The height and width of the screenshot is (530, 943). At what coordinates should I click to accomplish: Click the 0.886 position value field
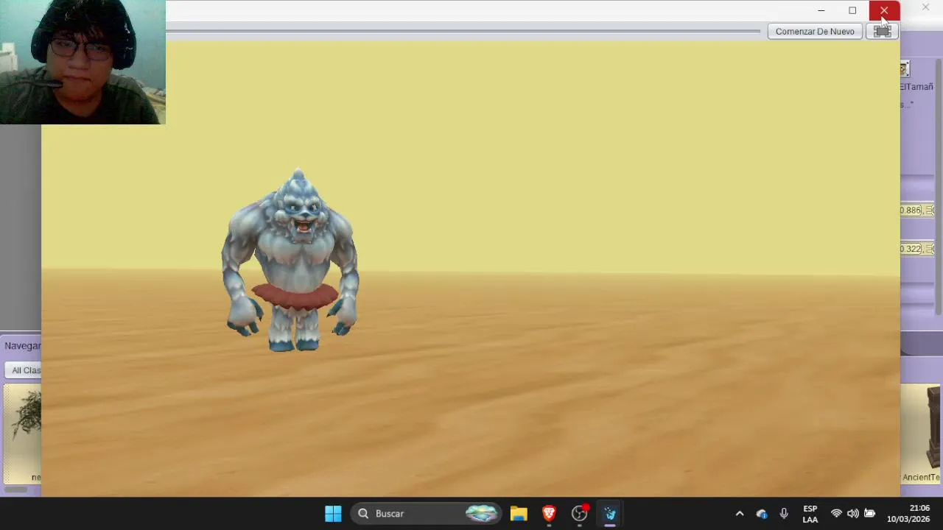coord(911,211)
